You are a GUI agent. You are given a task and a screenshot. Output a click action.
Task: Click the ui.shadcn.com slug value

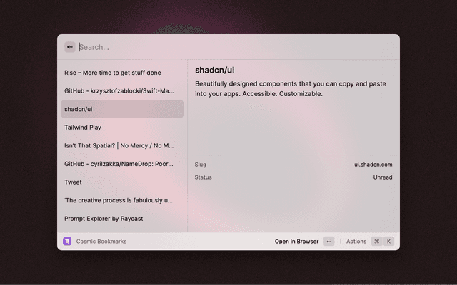pos(373,165)
